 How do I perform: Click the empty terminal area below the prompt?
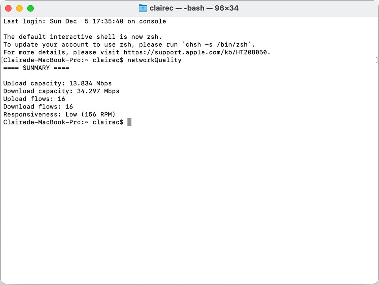tap(189, 203)
